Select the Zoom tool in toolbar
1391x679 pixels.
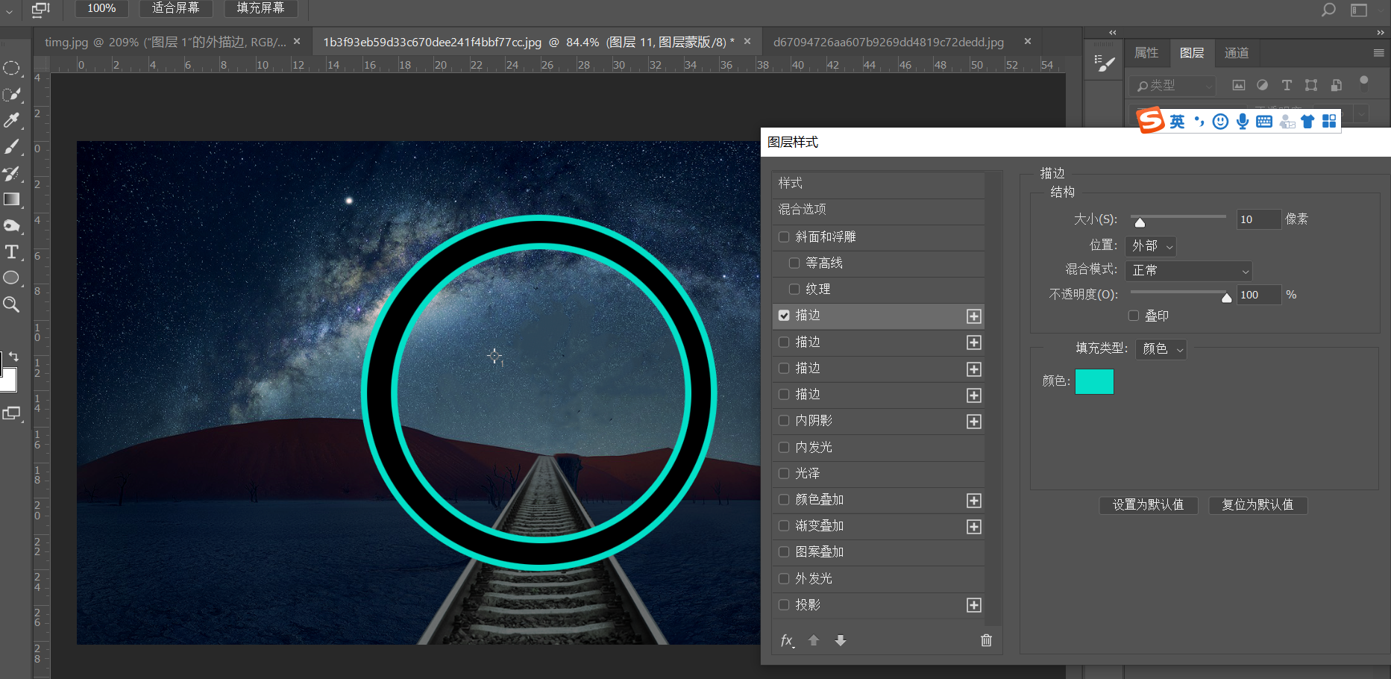11,304
